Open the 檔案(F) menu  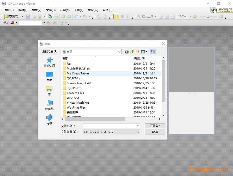9,10
